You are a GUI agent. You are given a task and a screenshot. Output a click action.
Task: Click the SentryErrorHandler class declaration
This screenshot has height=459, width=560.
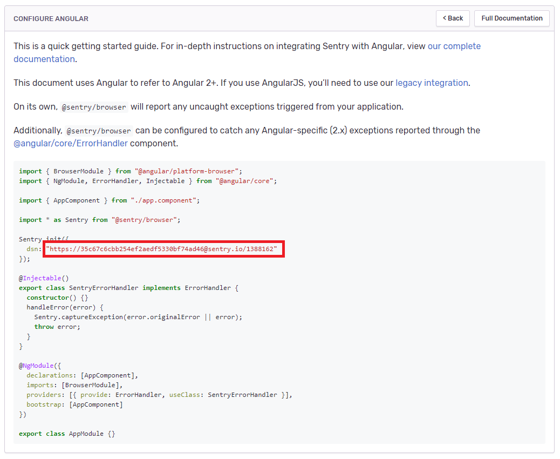128,288
